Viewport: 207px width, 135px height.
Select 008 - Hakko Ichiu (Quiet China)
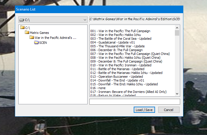click(x=126, y=58)
